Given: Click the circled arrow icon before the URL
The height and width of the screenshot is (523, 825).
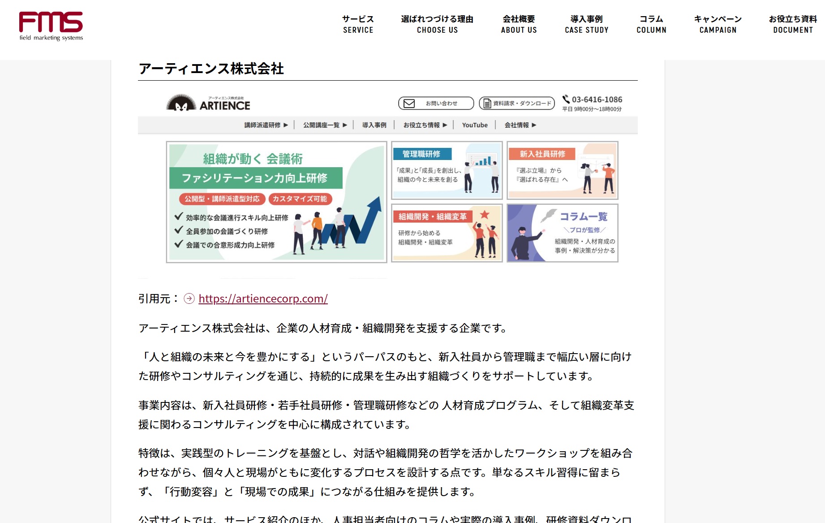Looking at the screenshot, I should point(189,298).
